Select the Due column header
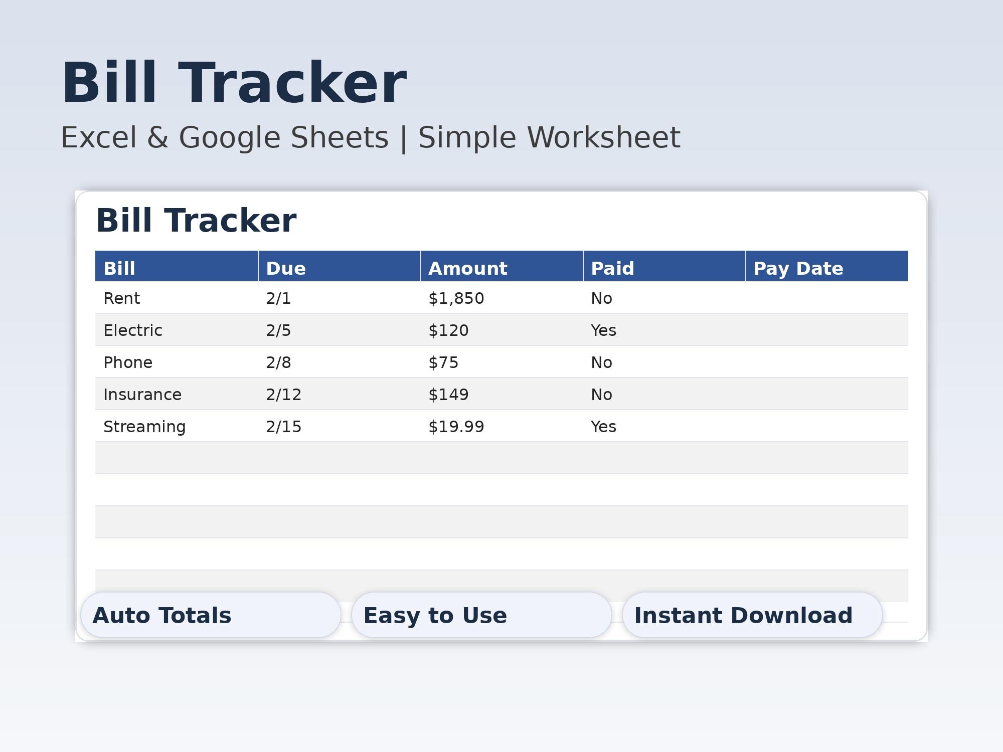Viewport: 1003px width, 752px height. coord(339,266)
